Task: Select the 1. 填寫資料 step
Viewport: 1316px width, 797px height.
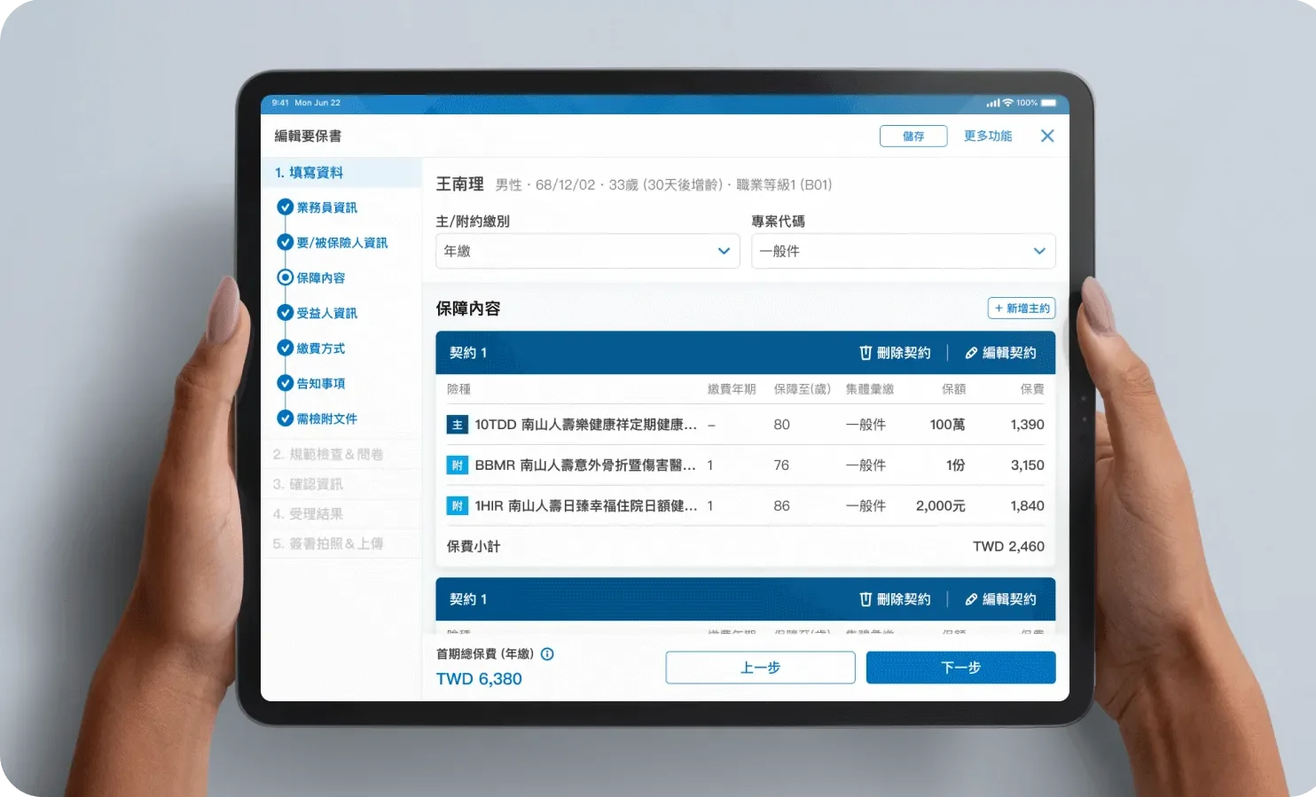Action: pyautogui.click(x=341, y=173)
